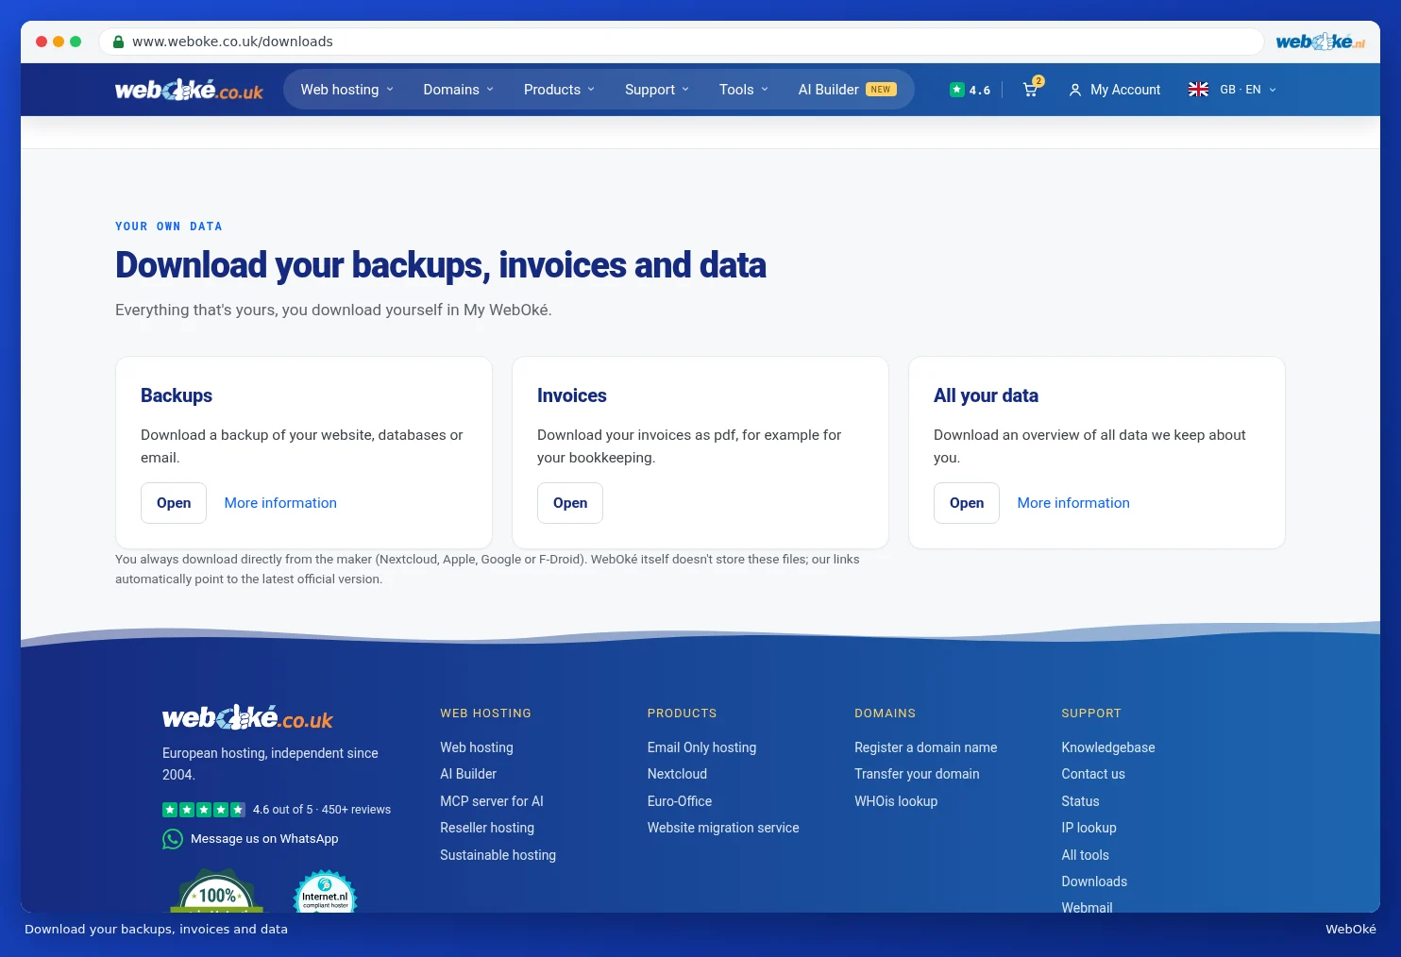Open the AI Builder menu item

click(848, 90)
